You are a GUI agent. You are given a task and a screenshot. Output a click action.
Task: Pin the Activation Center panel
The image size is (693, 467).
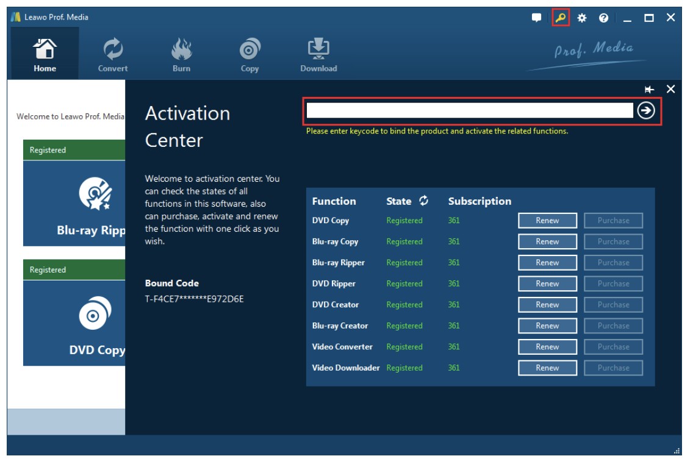click(x=650, y=90)
